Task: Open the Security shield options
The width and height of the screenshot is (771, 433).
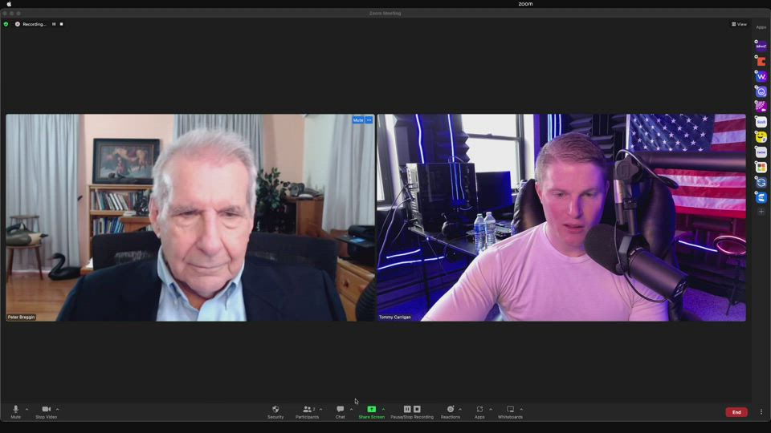Action: [275, 411]
